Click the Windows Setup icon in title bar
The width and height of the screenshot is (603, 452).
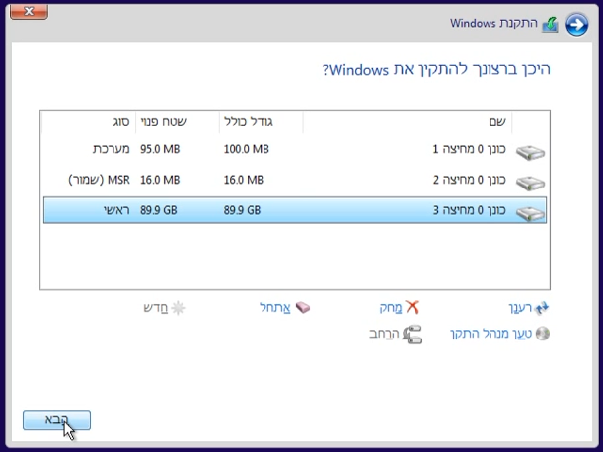pyautogui.click(x=550, y=25)
